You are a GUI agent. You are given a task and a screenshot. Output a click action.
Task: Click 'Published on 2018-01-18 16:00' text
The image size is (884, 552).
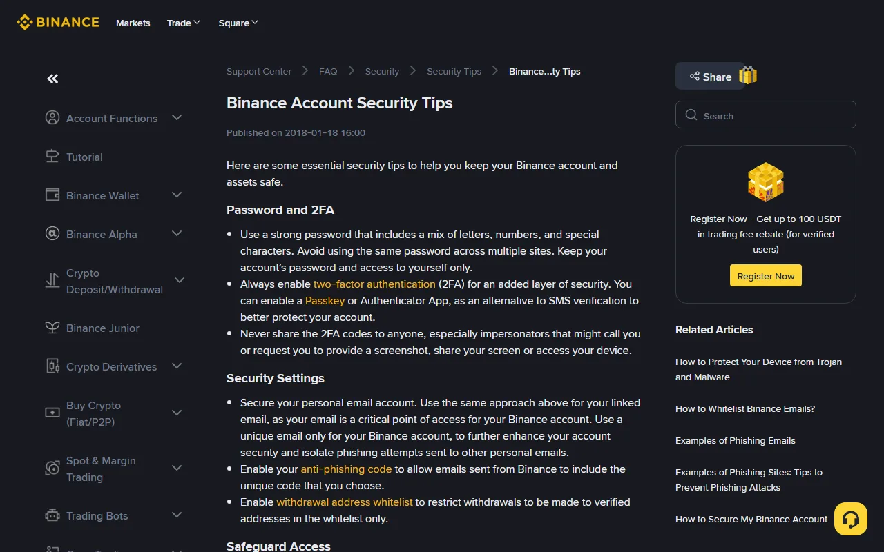pyautogui.click(x=296, y=132)
